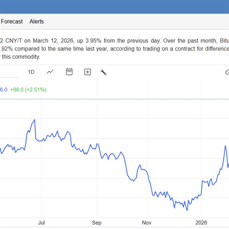This screenshot has width=229, height=229.
Task: Switch to the Alerts tab
Action: pyautogui.click(x=37, y=22)
